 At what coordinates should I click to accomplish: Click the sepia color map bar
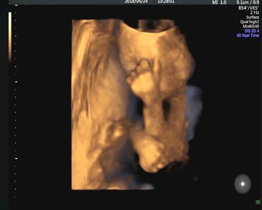point(10,37)
